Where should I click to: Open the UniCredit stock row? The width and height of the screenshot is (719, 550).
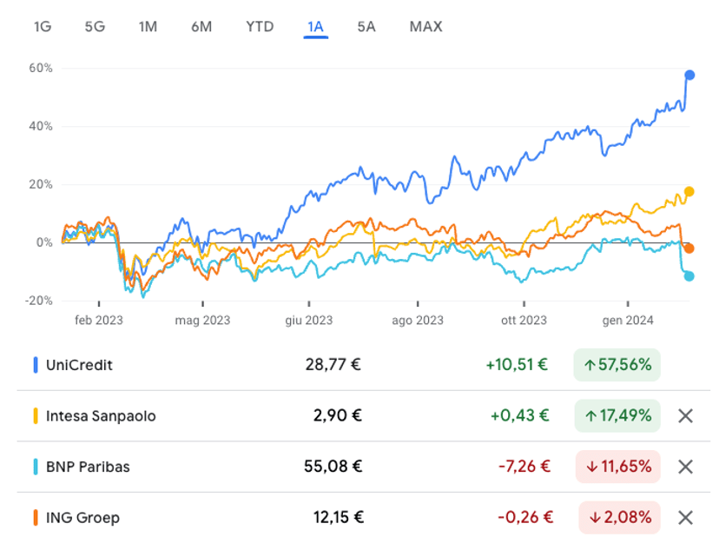[x=364, y=365]
